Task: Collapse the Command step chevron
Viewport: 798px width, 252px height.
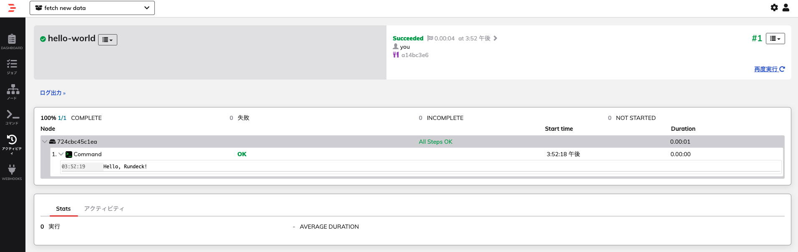Action: point(61,154)
